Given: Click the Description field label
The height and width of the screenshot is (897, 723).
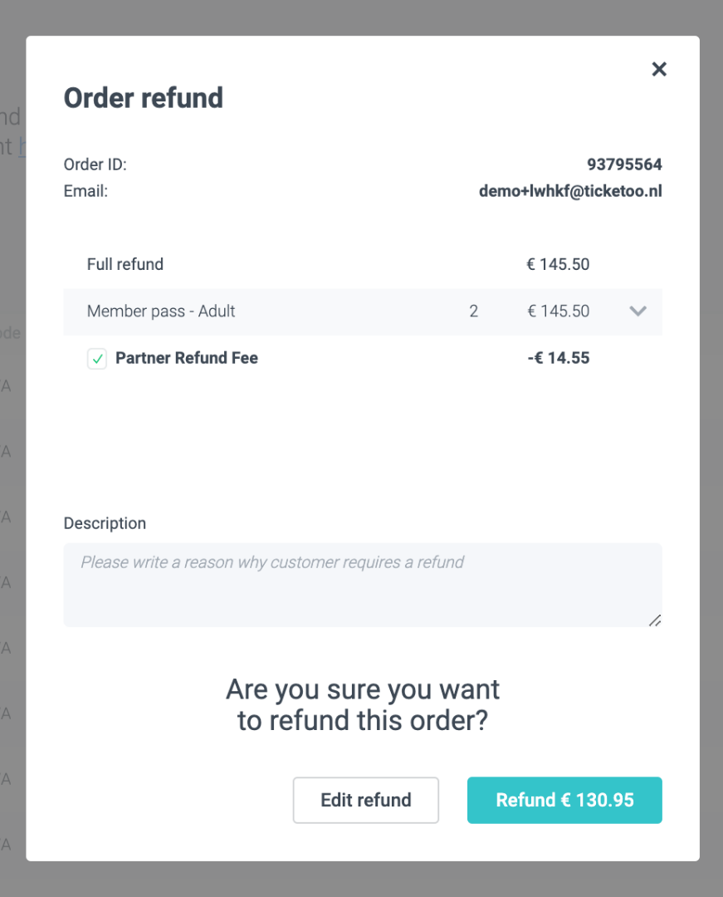Looking at the screenshot, I should point(105,523).
